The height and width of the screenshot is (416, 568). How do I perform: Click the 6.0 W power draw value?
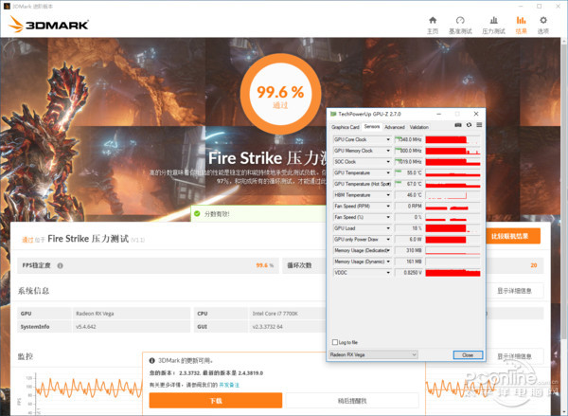tap(408, 240)
